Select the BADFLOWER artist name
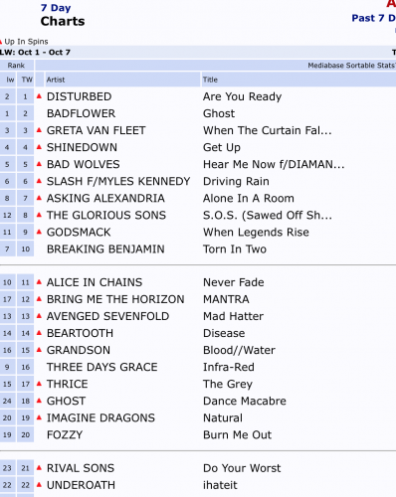The image size is (396, 497). (82, 113)
